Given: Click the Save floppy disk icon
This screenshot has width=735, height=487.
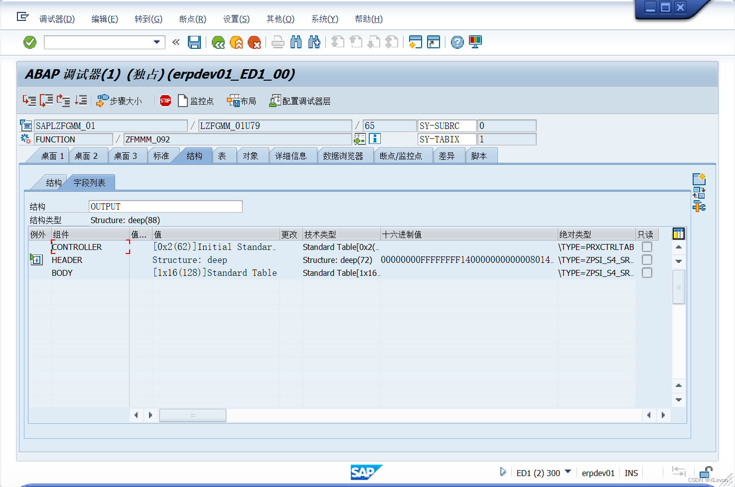Looking at the screenshot, I should coord(194,42).
